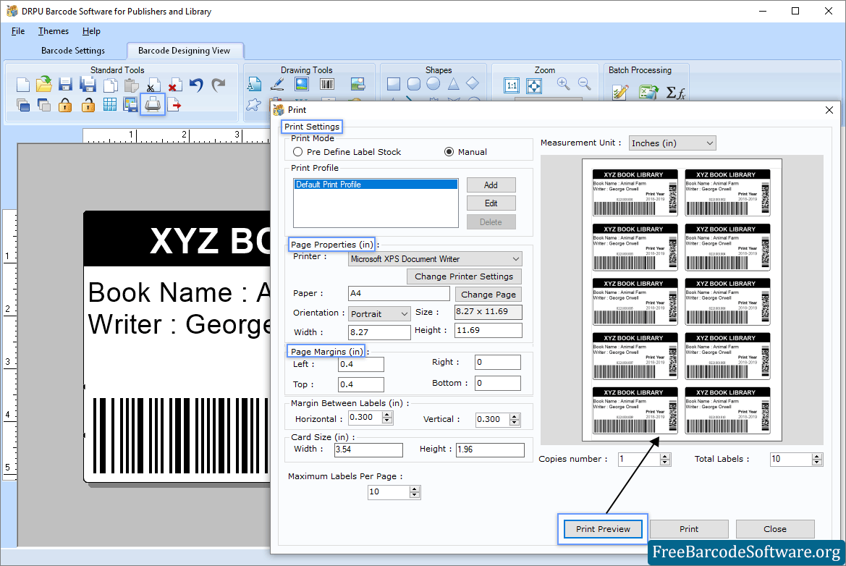
Task: Open the batch processing Excel import icon
Action: (648, 92)
